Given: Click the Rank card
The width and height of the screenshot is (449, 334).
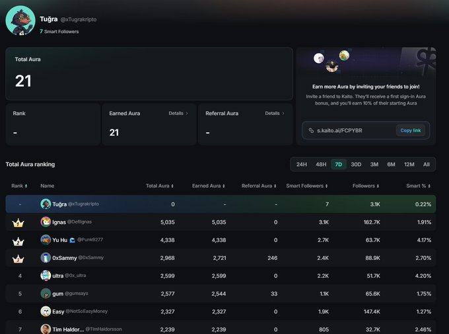Looking at the screenshot, I should pos(53,124).
